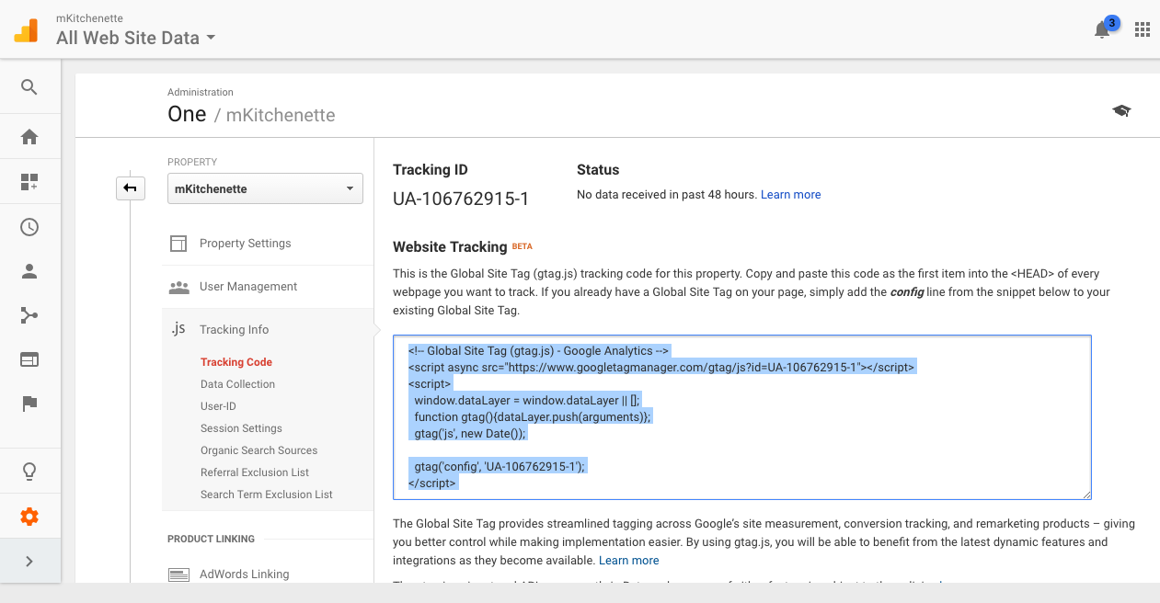The width and height of the screenshot is (1160, 603).
Task: Open Behavior window icon in sidebar
Action: pos(29,359)
